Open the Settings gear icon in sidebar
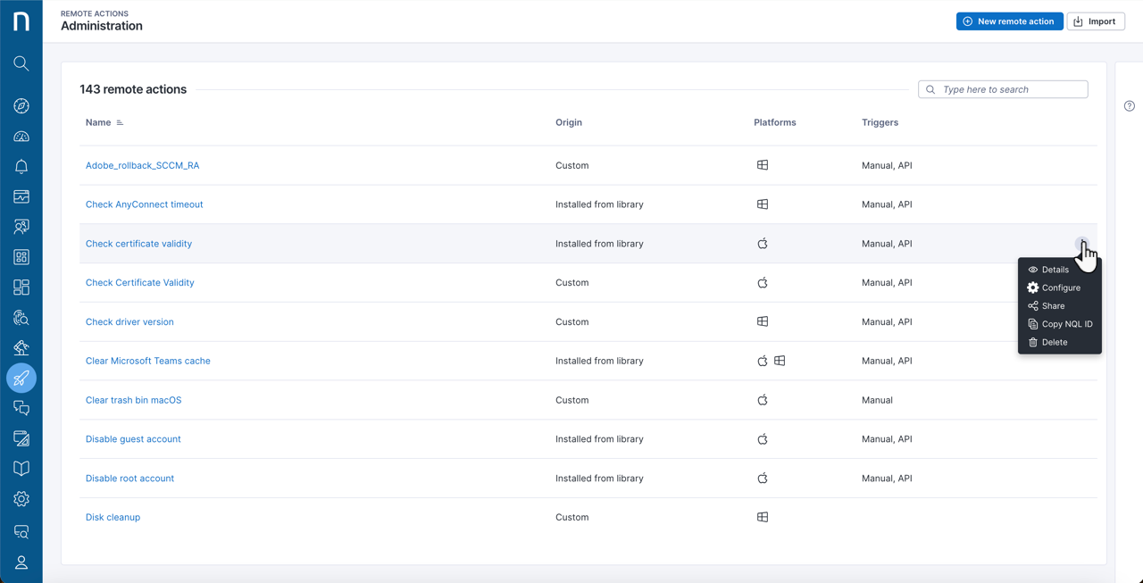The width and height of the screenshot is (1143, 583). (21, 498)
